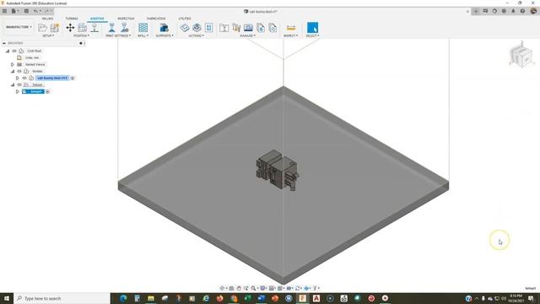Click the New Setup icon

(55, 28)
